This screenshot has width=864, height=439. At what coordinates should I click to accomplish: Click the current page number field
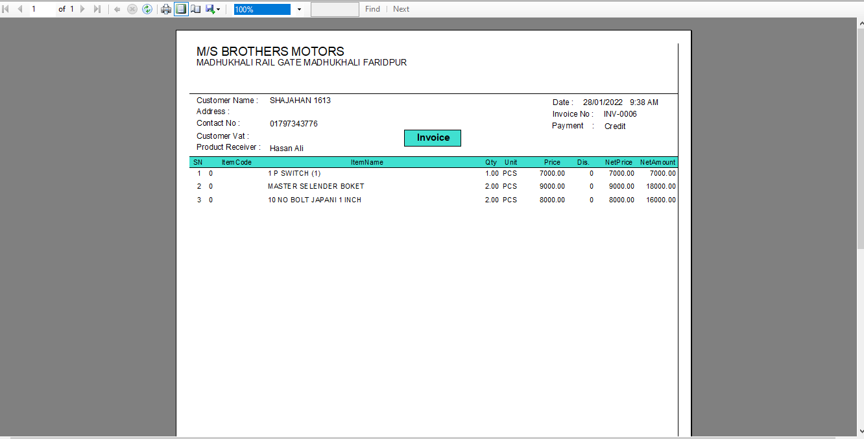[40, 9]
